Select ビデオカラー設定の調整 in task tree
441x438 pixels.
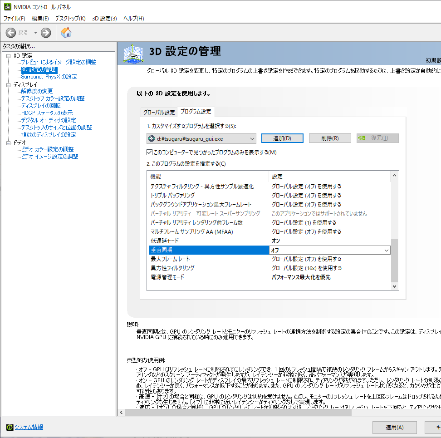tap(47, 149)
